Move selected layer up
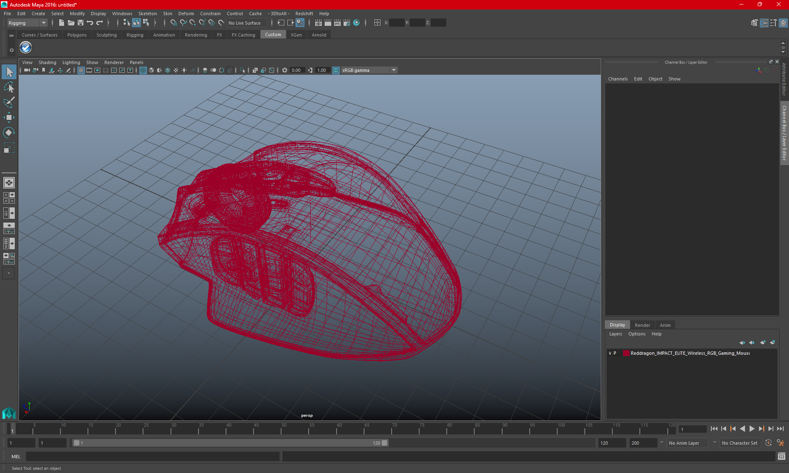This screenshot has width=789, height=473. coord(742,342)
